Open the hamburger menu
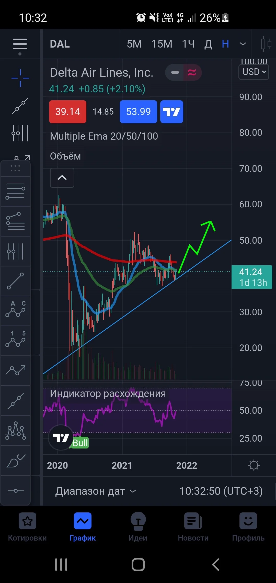The height and width of the screenshot is (583, 276). click(x=20, y=44)
